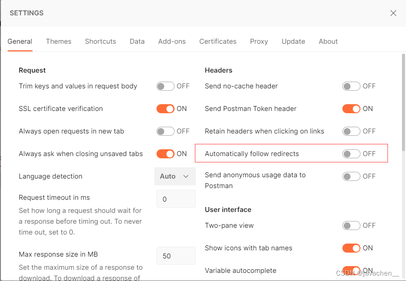This screenshot has width=406, height=281.
Task: Switch to the Certificates tab
Action: pyautogui.click(x=218, y=41)
